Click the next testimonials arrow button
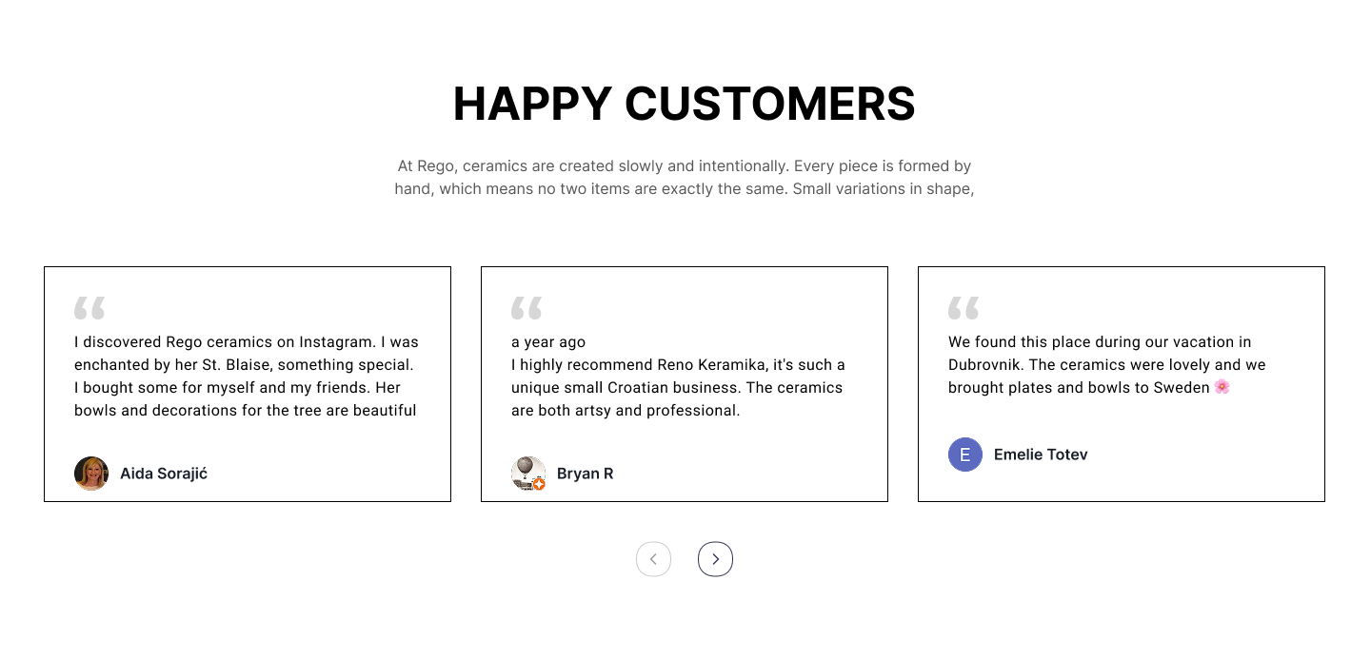The width and height of the screenshot is (1371, 658). tap(715, 559)
